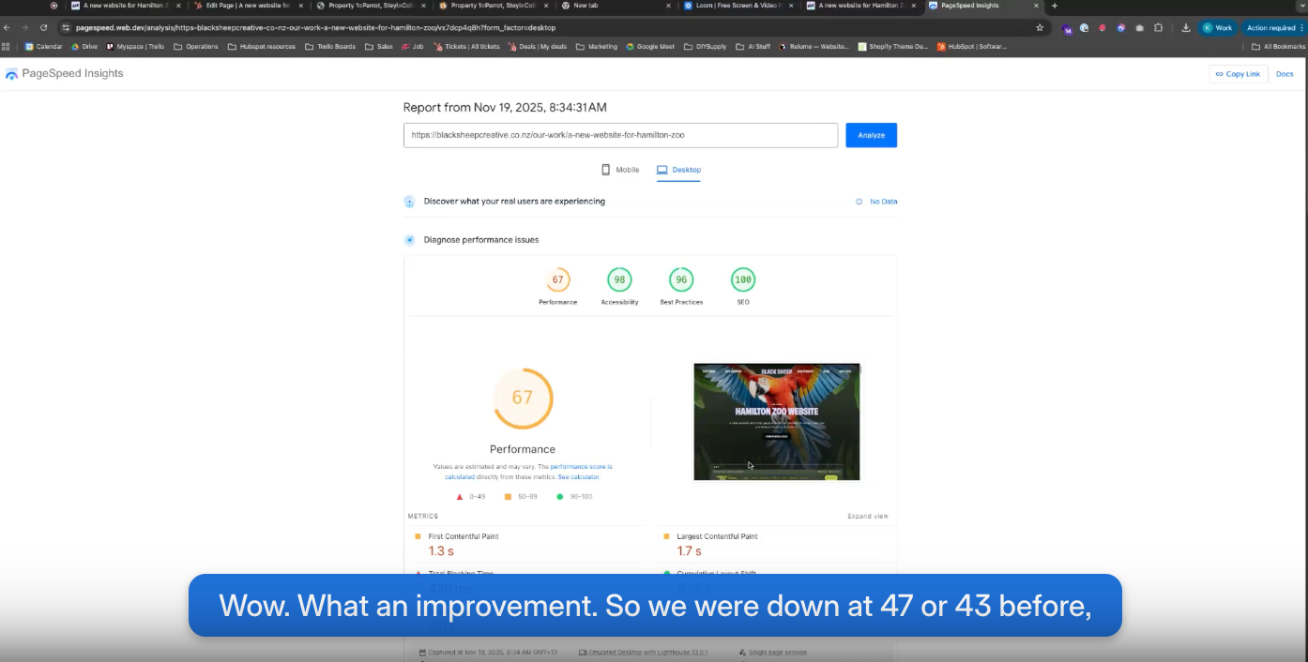
Task: Open the Hubspot resources bookmark folder
Action: click(x=262, y=46)
